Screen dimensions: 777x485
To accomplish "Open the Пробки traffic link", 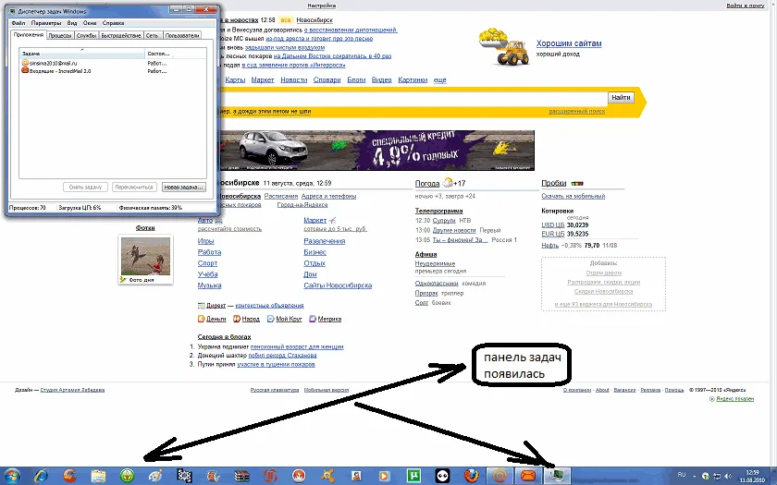I will [x=554, y=183].
